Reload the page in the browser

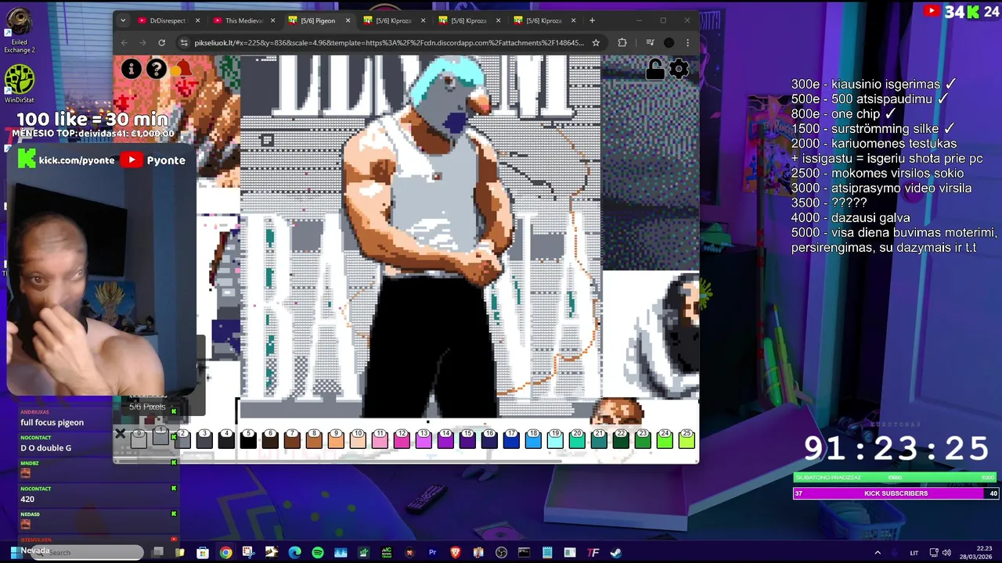(161, 42)
